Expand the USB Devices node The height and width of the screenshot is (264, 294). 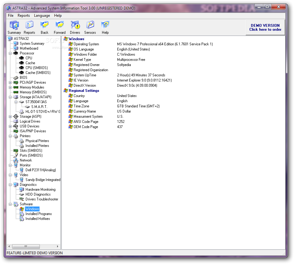pos(10,126)
